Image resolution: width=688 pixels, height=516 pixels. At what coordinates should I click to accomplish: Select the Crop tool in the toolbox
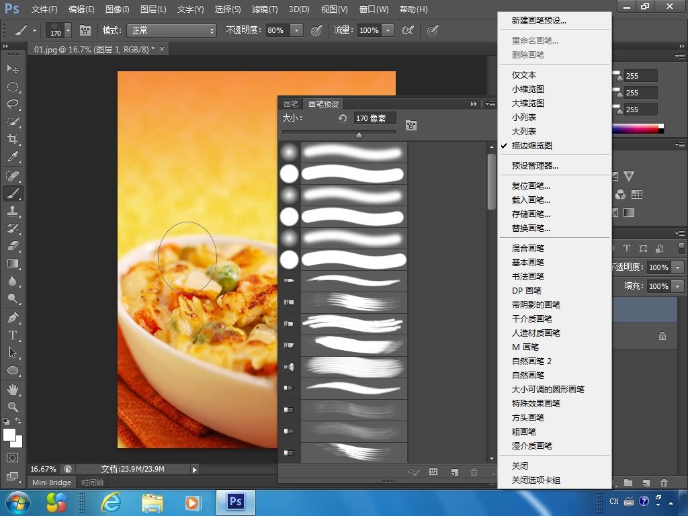click(12, 139)
